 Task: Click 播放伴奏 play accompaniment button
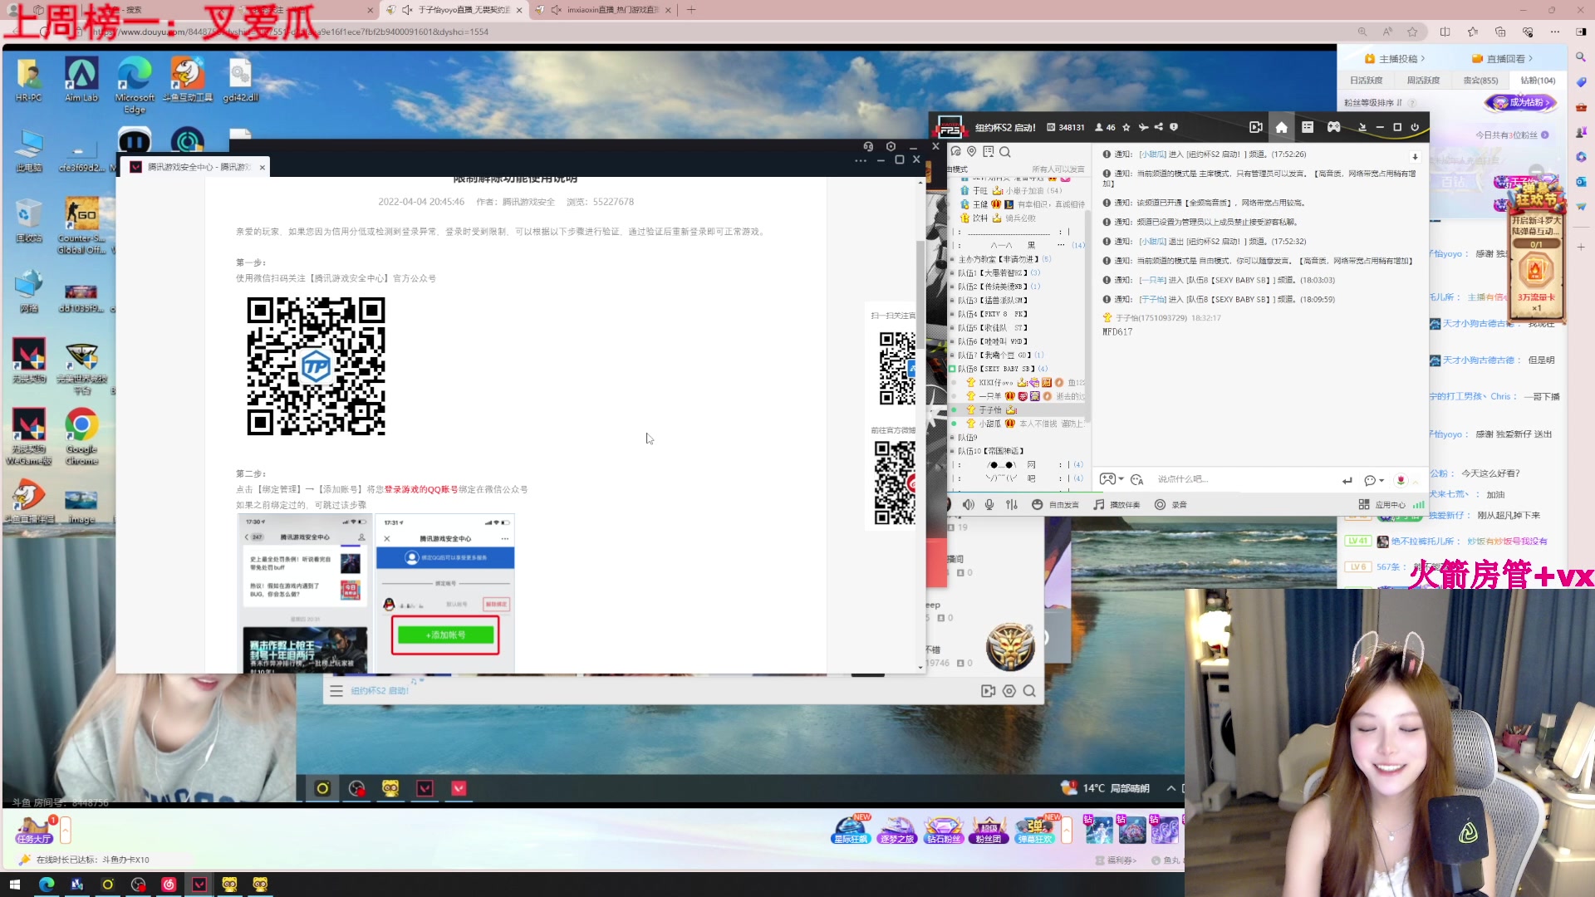1116,505
